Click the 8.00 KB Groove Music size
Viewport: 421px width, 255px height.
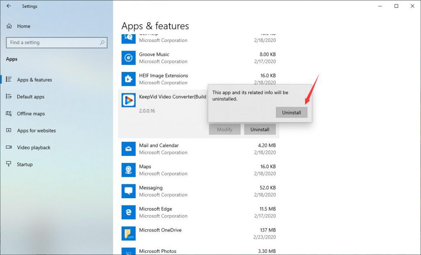coord(267,54)
